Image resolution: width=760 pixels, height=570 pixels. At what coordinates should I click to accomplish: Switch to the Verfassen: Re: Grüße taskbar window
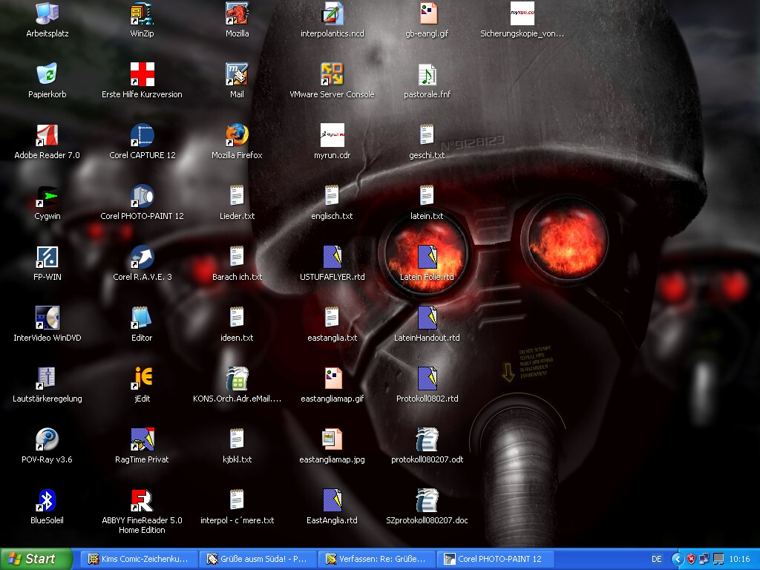[x=376, y=559]
